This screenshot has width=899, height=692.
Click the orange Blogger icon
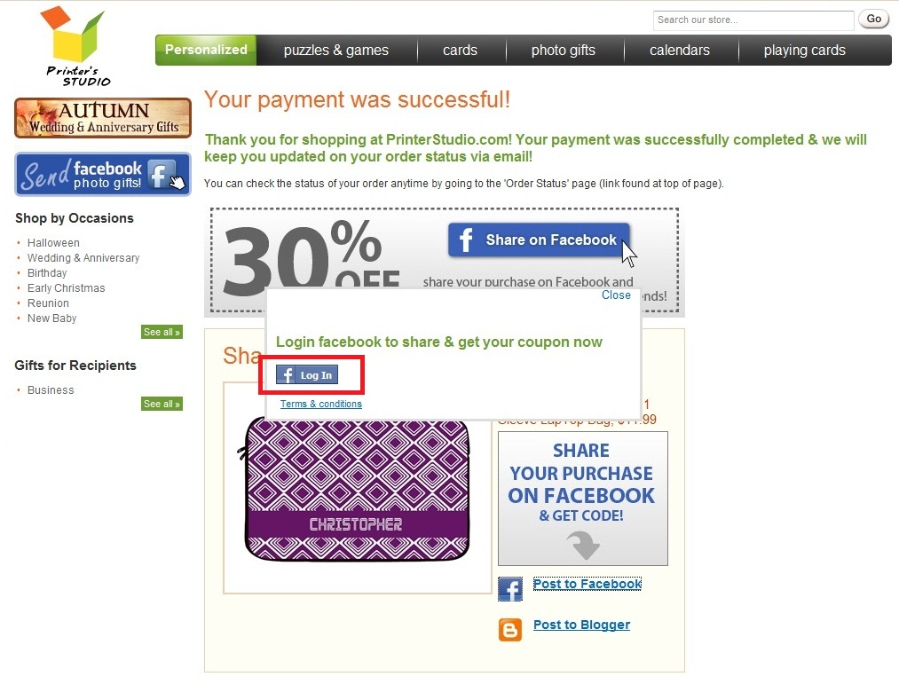509,630
